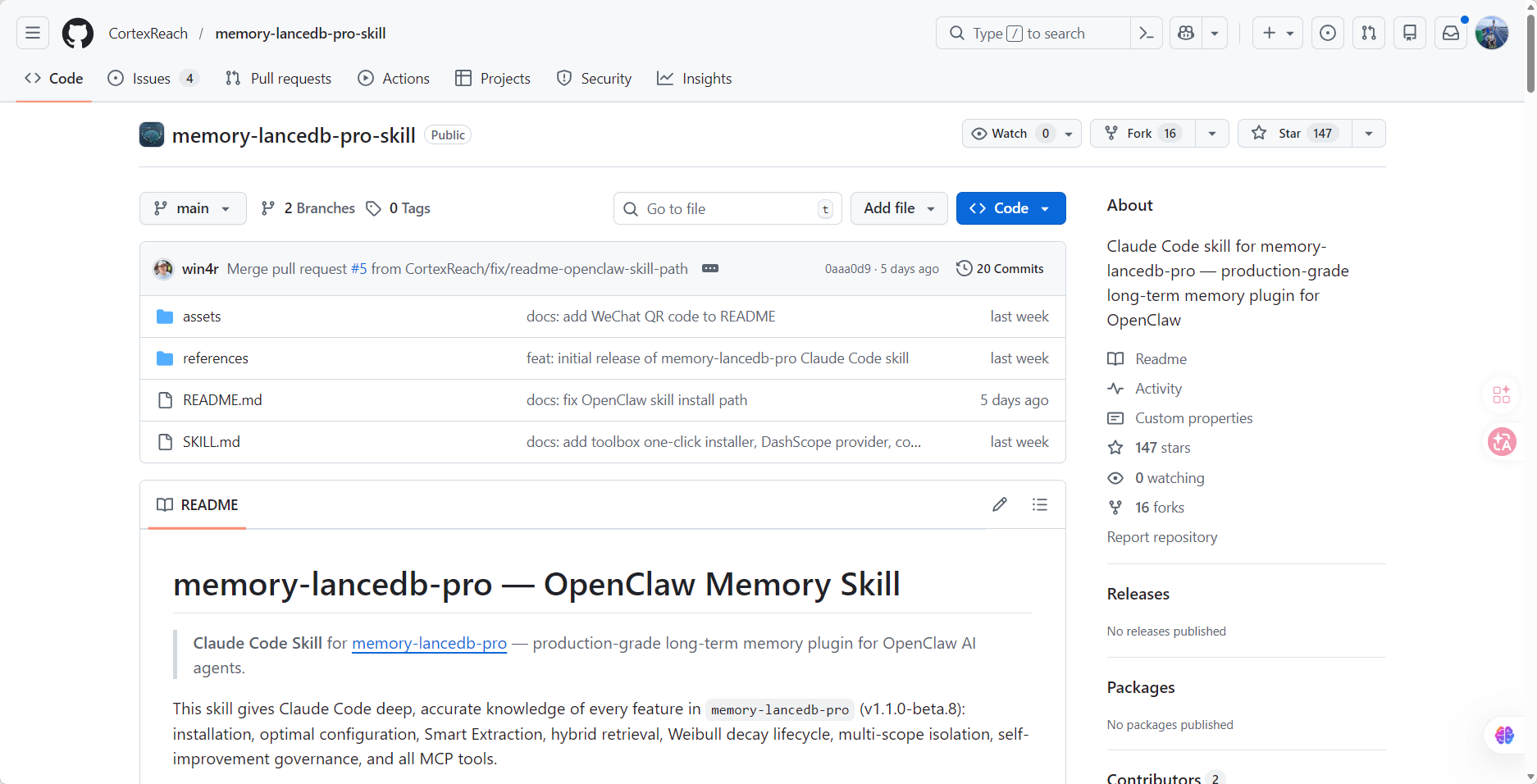1537x784 pixels.
Task: Open your pull requests from the header icon
Action: click(1369, 33)
